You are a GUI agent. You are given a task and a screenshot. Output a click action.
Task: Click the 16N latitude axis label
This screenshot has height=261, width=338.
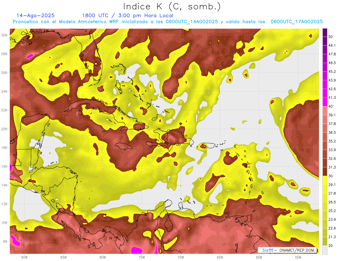[x=5, y=166]
